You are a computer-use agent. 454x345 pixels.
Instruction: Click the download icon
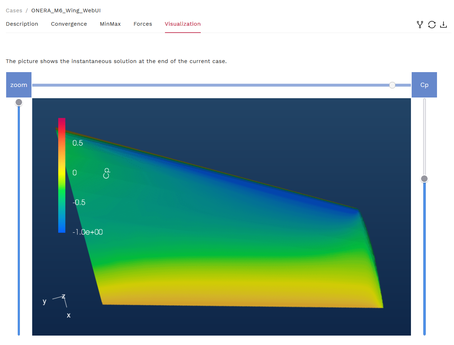pyautogui.click(x=444, y=25)
